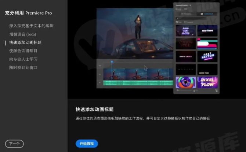Viewport: 246px width, 152px height.
Task: Switch to the Edit tab in Essential Graphics
Action: point(185,9)
